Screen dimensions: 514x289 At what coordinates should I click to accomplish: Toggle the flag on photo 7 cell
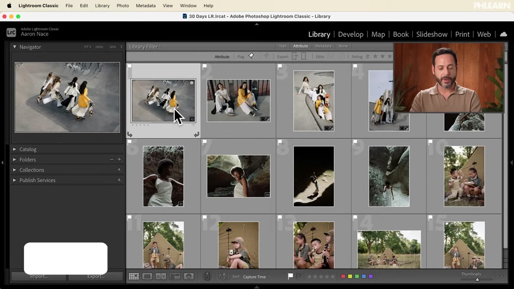tap(205, 142)
